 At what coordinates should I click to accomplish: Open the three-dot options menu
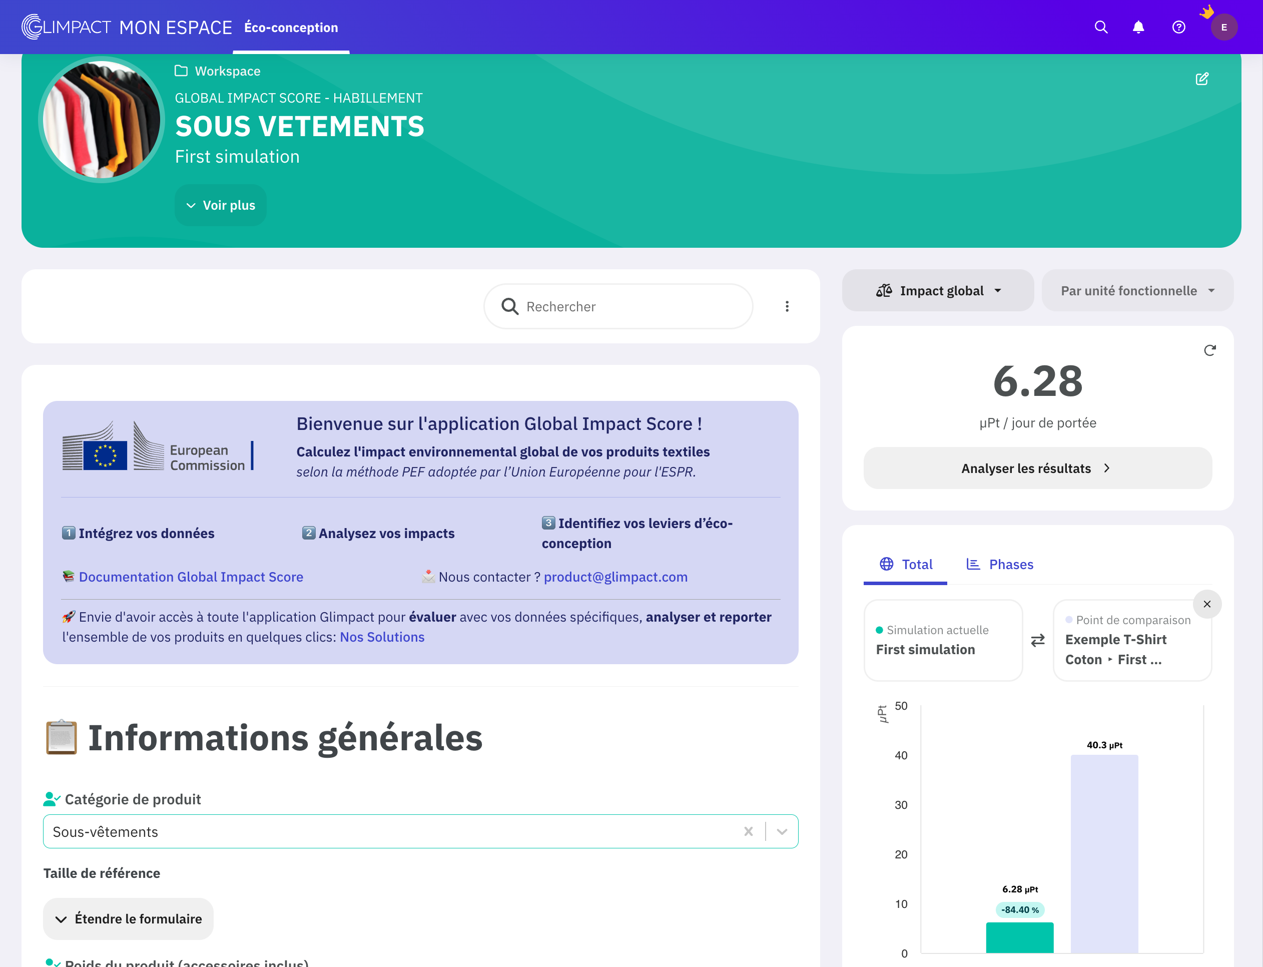pos(787,306)
